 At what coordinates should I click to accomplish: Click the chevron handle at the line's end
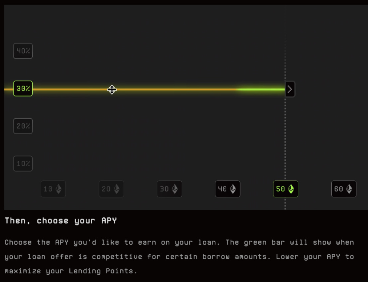[290, 89]
